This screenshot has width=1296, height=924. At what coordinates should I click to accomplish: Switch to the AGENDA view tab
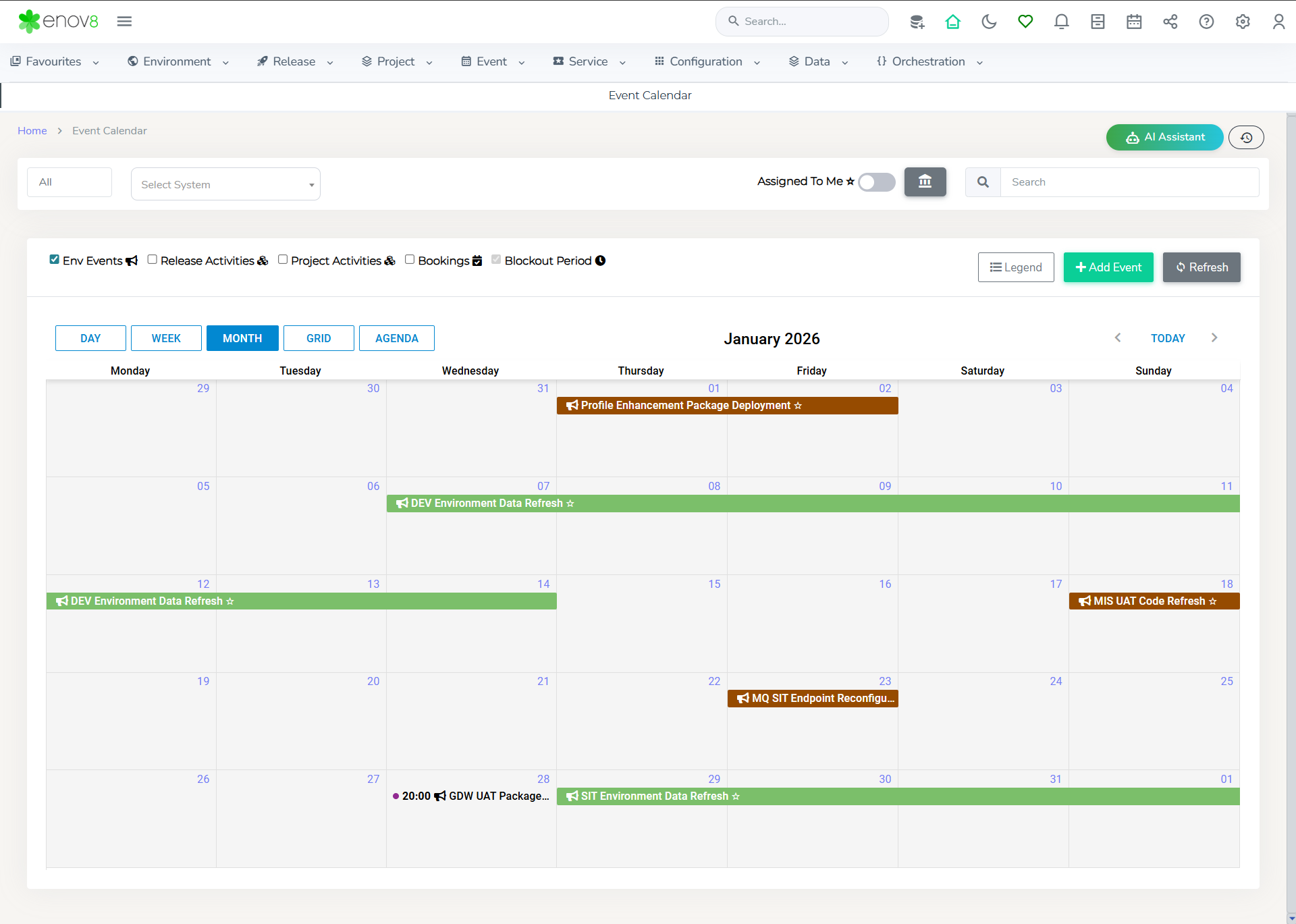396,338
